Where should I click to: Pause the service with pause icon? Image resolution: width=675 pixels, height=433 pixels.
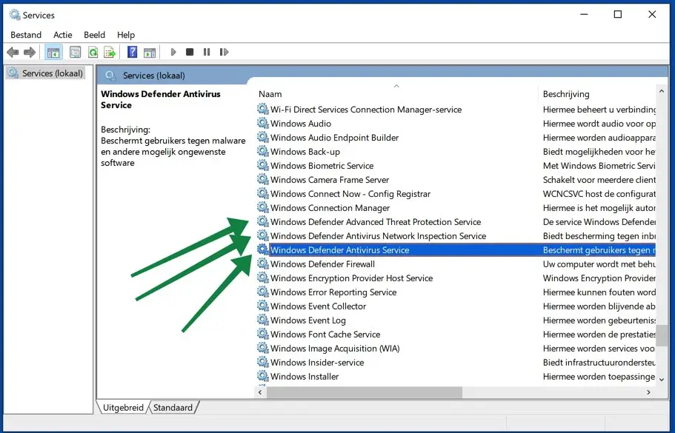coord(207,52)
